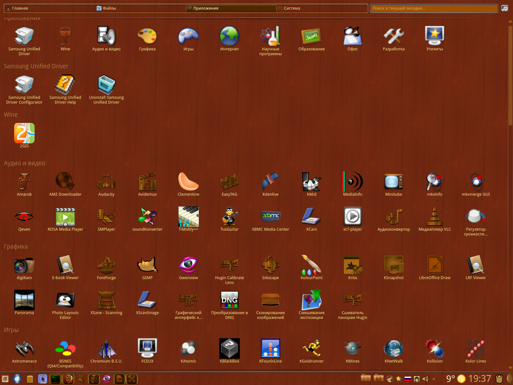Launch digiKam photo manager

[24, 268]
